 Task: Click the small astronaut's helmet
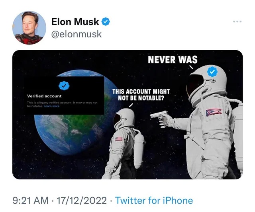click(125, 117)
